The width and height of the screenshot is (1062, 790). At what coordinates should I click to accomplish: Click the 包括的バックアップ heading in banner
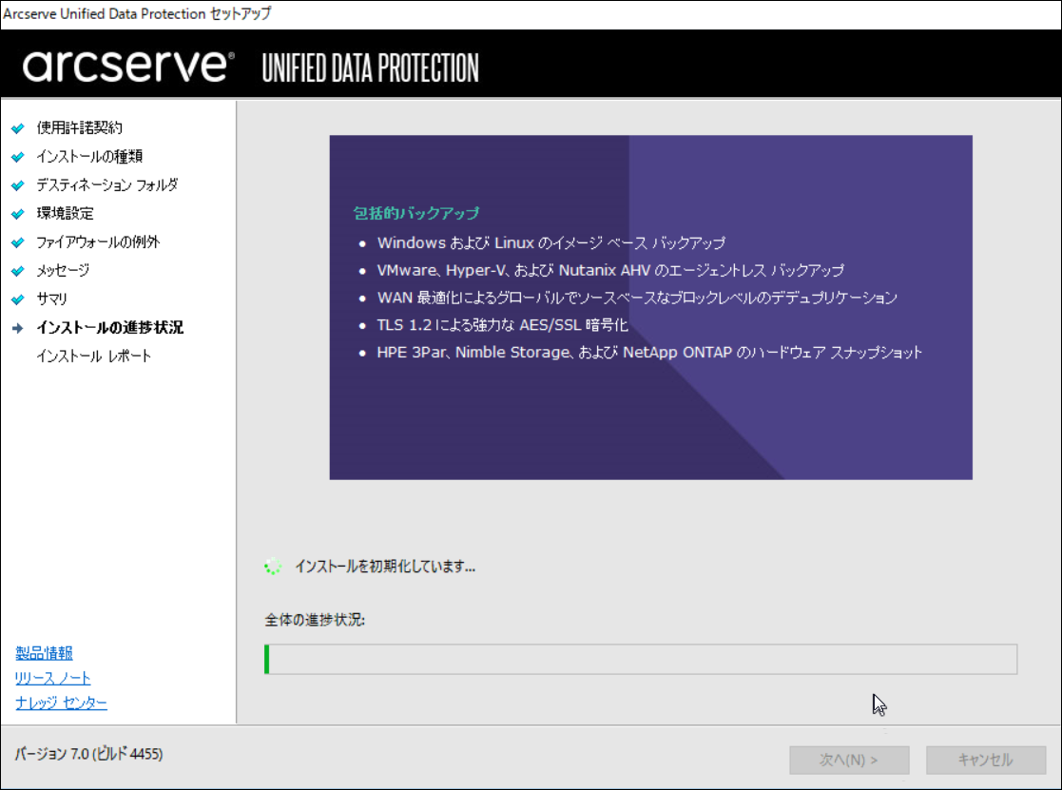coord(415,213)
